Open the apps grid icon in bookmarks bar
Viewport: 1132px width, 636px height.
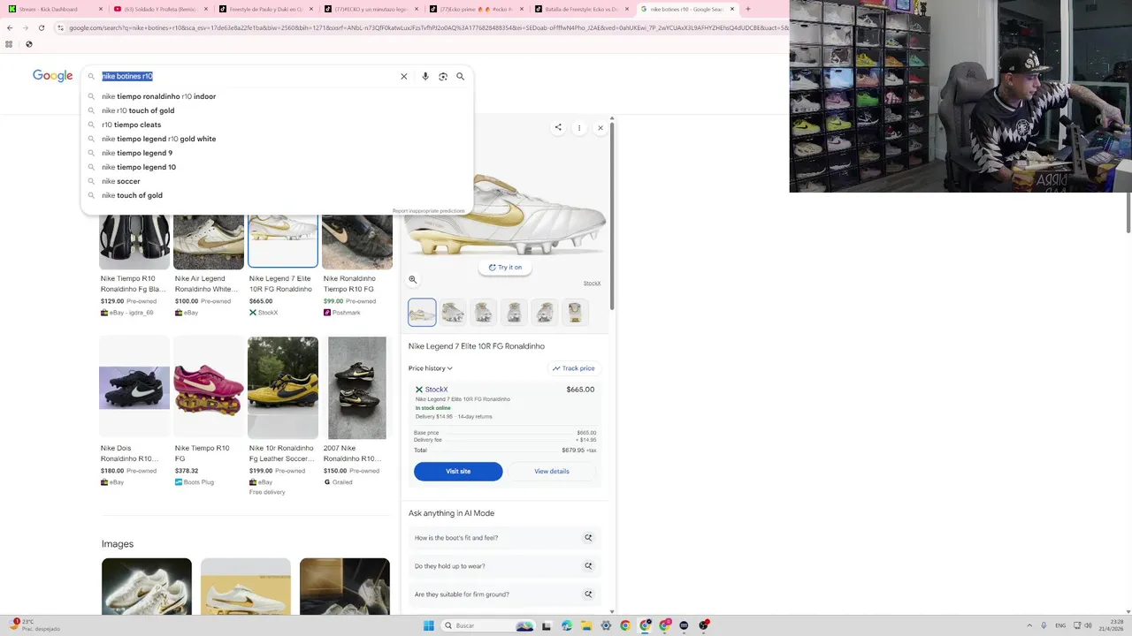coord(9,44)
